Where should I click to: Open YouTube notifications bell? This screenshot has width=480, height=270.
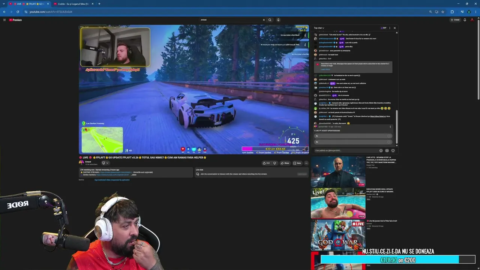465,20
